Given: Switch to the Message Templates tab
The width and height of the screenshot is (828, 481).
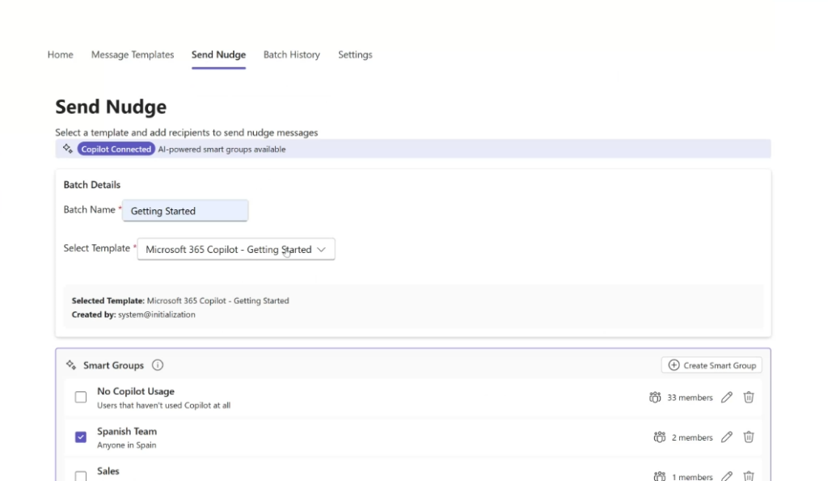Looking at the screenshot, I should 133,55.
